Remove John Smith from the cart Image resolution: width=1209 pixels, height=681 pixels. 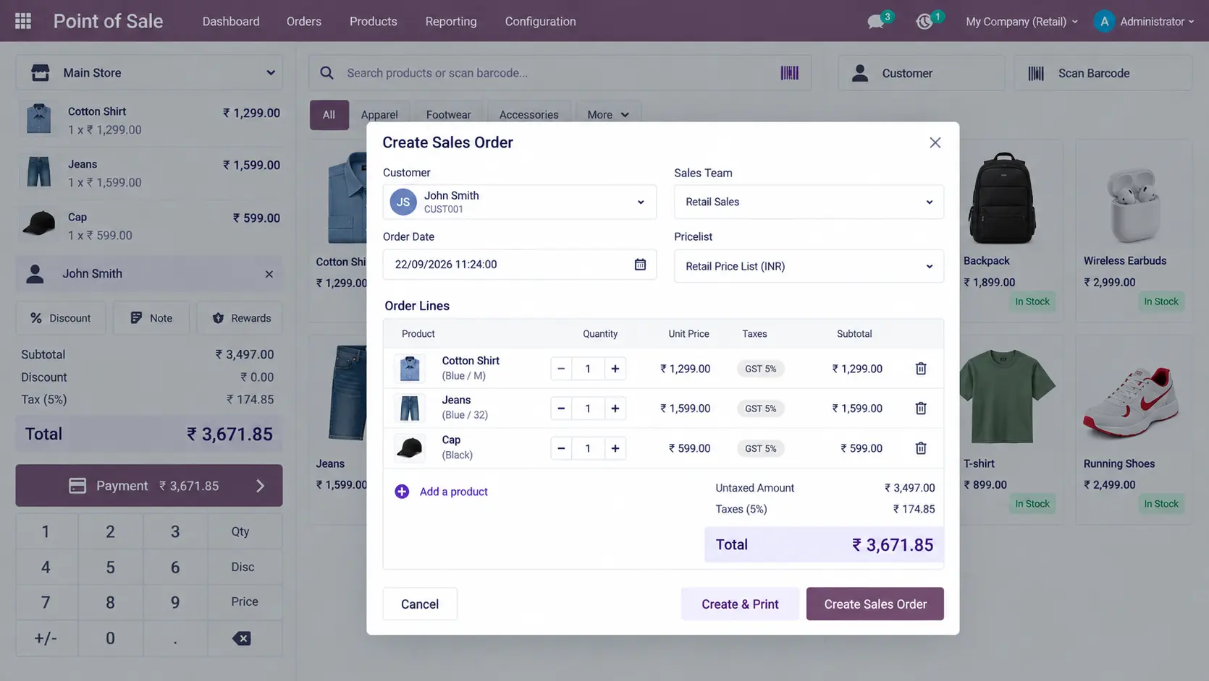[x=269, y=274]
